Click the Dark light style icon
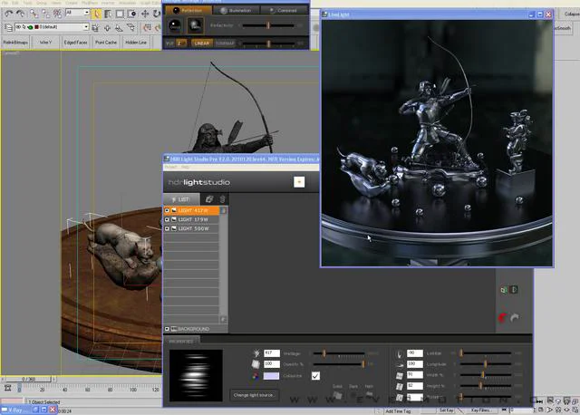 (x=353, y=395)
